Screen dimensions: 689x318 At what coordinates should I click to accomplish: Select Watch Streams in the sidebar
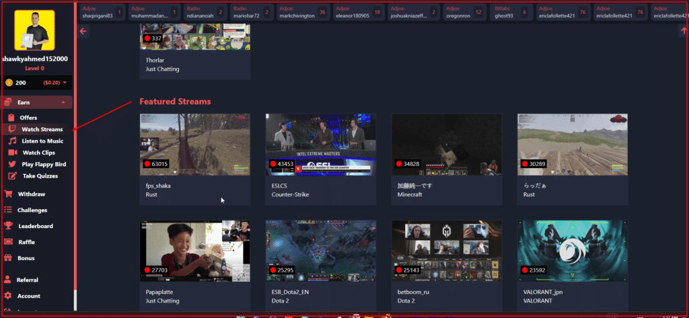[42, 129]
